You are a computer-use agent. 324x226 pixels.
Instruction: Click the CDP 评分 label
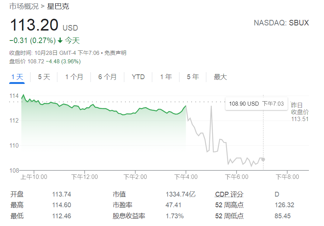(x=229, y=194)
